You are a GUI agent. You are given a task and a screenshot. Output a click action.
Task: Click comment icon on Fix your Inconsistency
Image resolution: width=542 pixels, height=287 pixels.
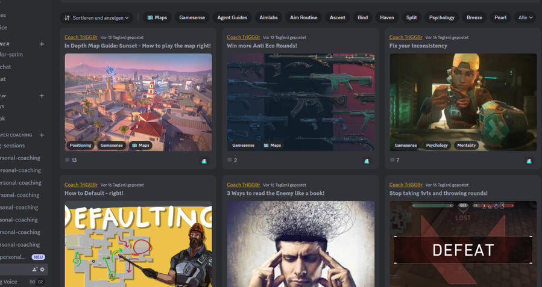(x=392, y=161)
